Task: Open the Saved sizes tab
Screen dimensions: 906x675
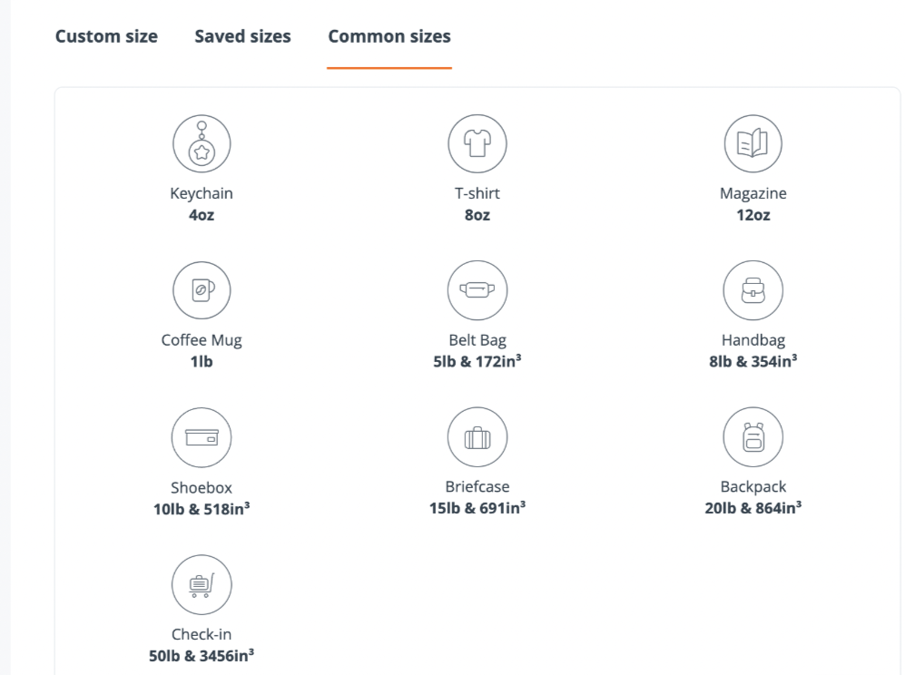Action: tap(242, 37)
